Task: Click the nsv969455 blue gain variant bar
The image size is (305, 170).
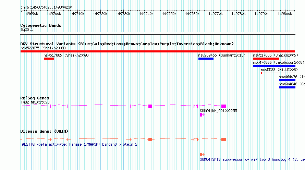Action: coord(206,59)
